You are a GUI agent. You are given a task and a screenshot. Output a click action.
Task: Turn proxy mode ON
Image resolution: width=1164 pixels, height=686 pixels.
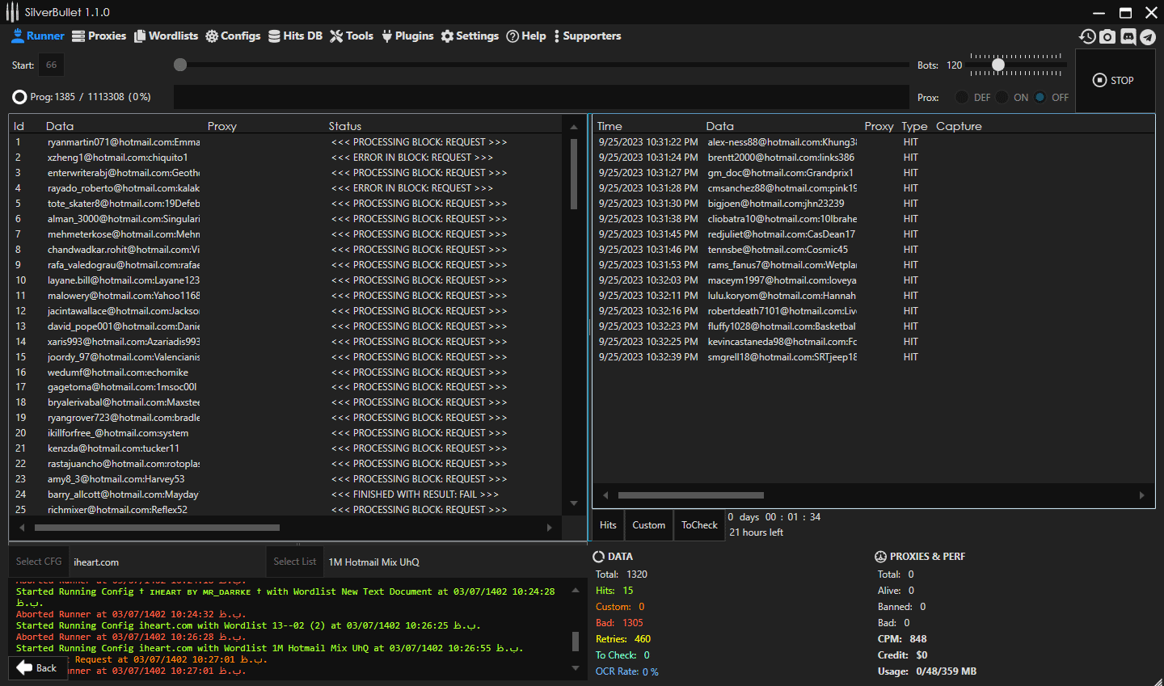click(1002, 97)
